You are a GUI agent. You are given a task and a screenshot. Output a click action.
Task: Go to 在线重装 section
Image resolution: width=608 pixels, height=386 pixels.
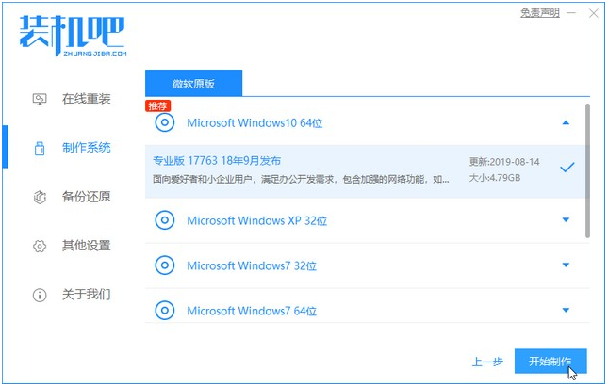tap(86, 99)
